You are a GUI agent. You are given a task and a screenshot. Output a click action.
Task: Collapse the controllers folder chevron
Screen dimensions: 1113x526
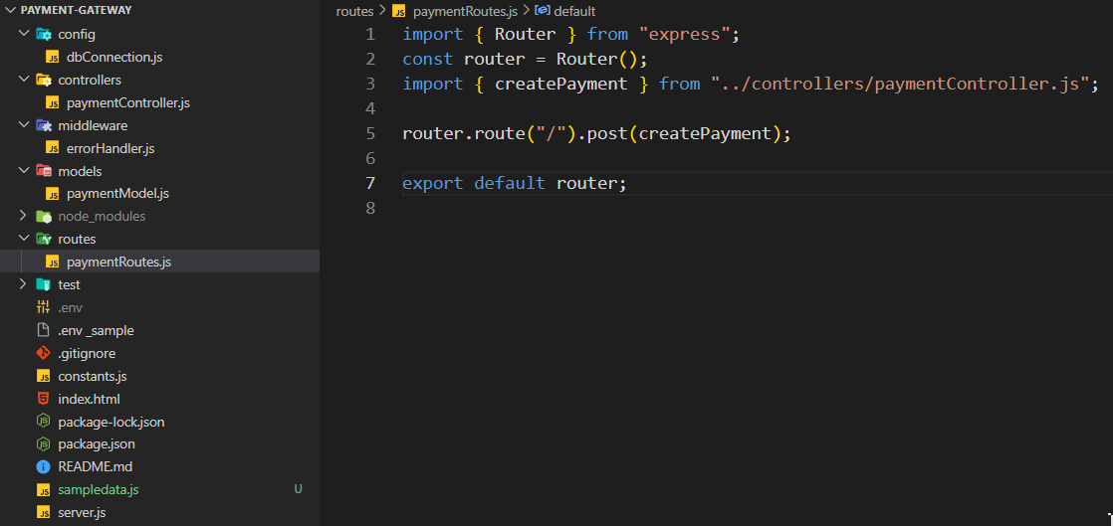pos(23,80)
